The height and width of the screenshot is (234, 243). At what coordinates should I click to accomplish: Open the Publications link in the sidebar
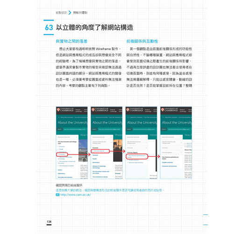62,174
